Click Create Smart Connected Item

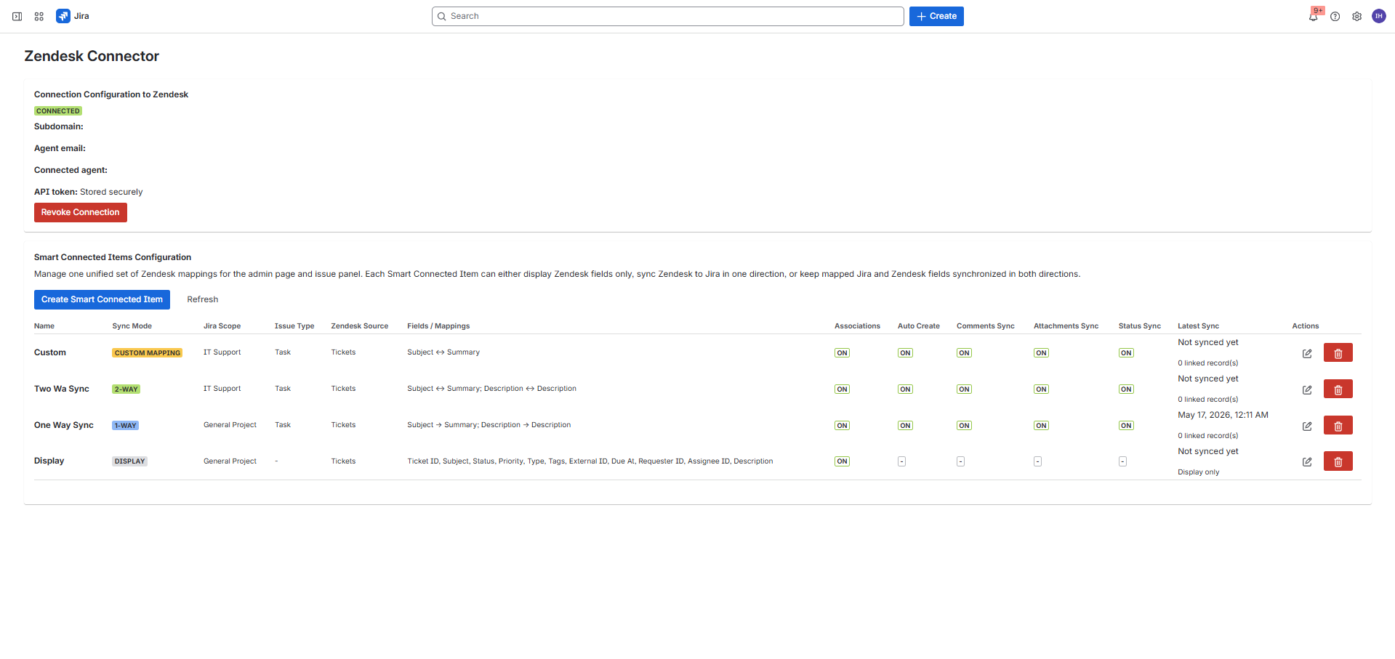point(102,299)
